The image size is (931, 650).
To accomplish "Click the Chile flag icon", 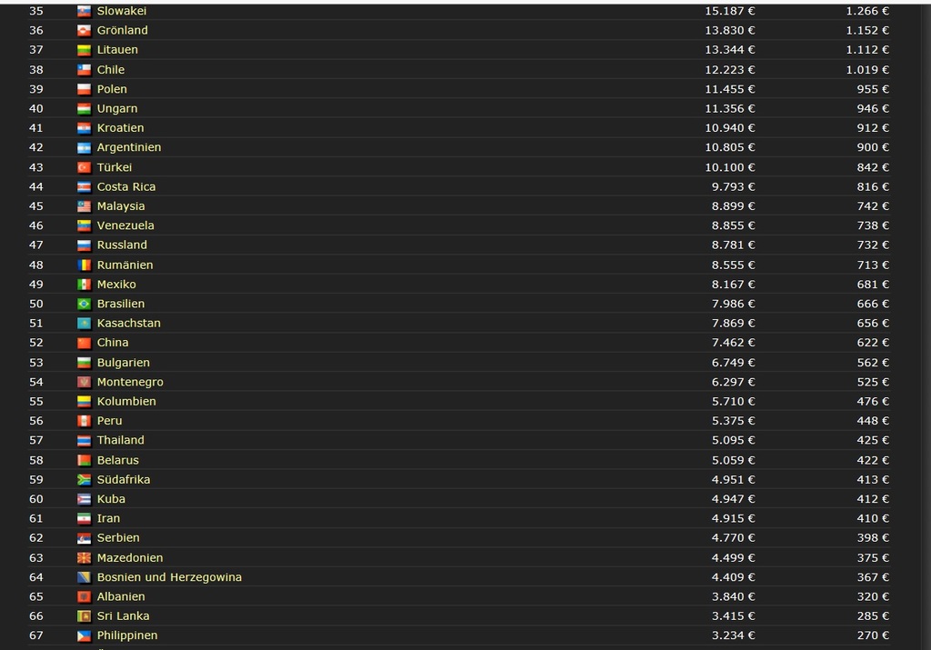I will [x=84, y=70].
